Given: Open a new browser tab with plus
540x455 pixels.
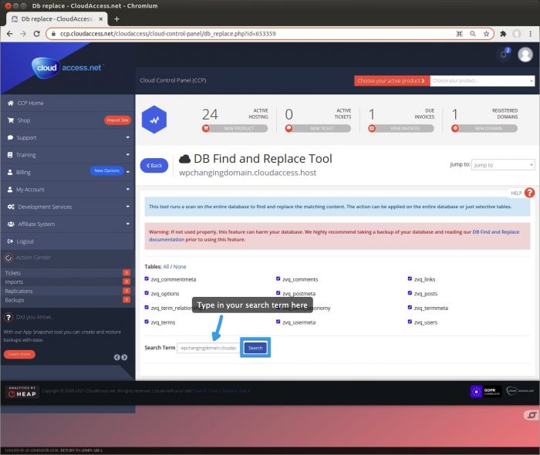Looking at the screenshot, I should coord(116,19).
